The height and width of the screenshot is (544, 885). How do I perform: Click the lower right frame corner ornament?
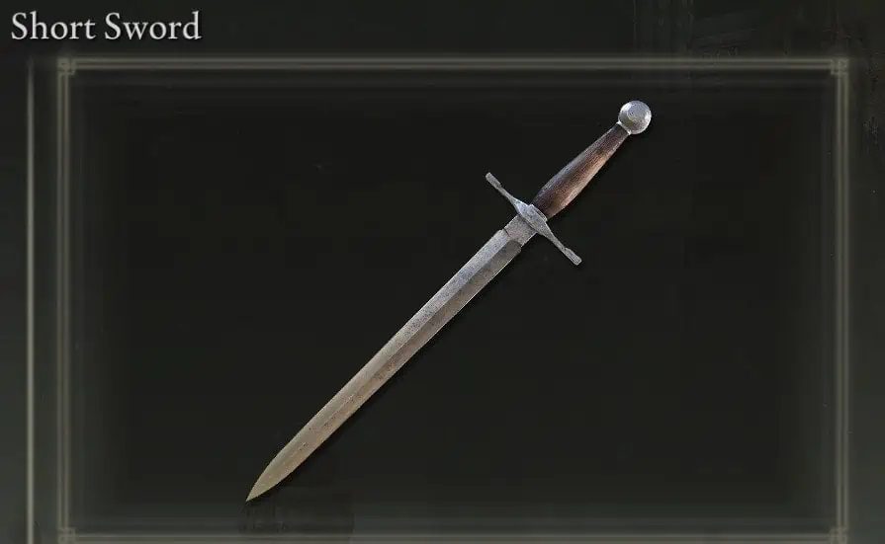[839, 534]
